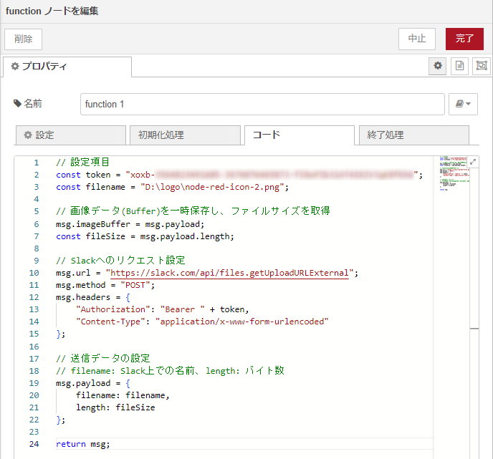Click the code minimap preview

coord(453,173)
